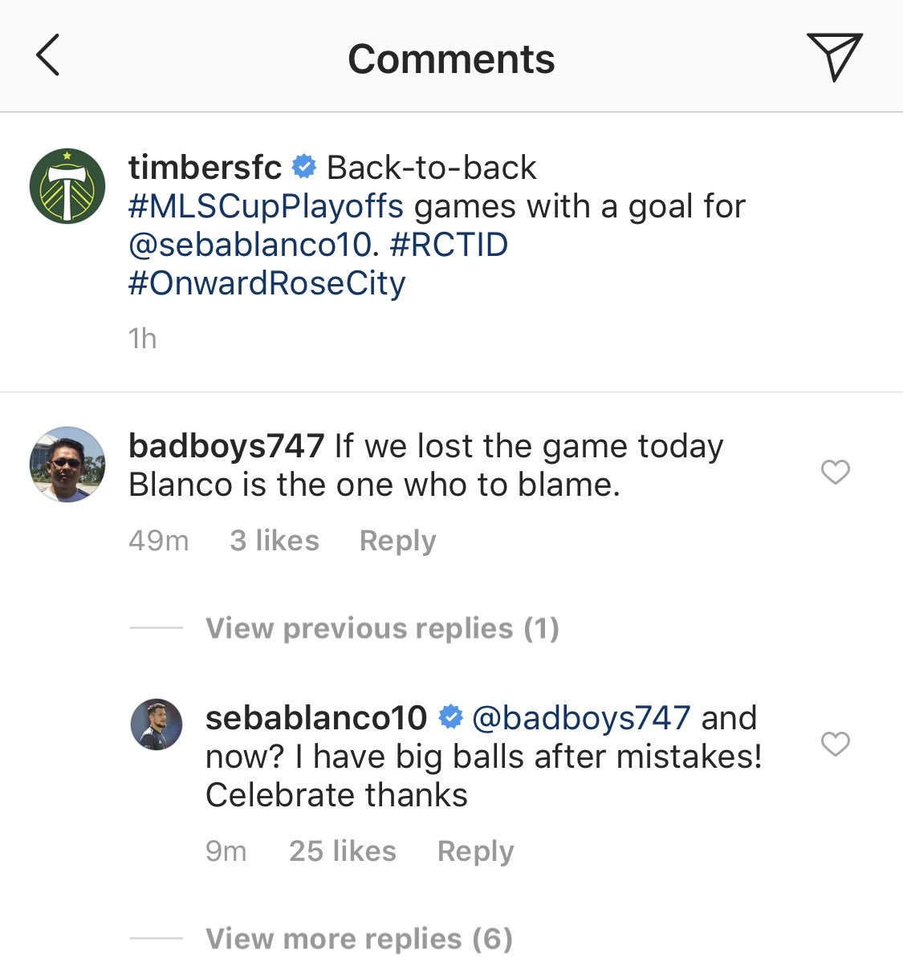View the 3 likes on badboys747's comment
This screenshot has width=903, height=970.
click(x=275, y=541)
